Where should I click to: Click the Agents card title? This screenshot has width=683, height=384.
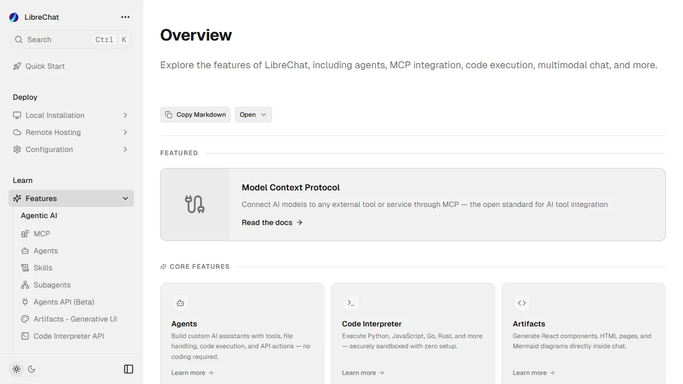(184, 324)
